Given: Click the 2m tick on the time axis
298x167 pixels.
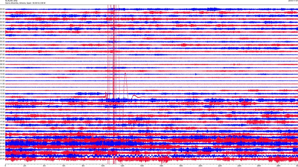Looking at the screenshot, I should tap(25, 166).
